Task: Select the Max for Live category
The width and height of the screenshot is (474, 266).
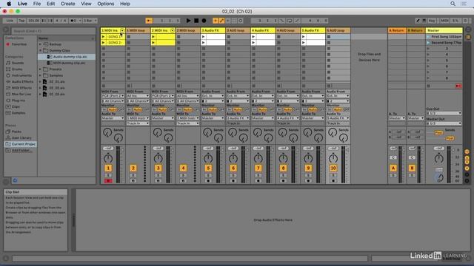Action: tap(21, 94)
